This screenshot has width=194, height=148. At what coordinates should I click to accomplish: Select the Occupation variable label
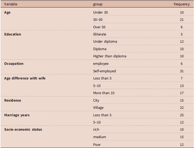14,64
